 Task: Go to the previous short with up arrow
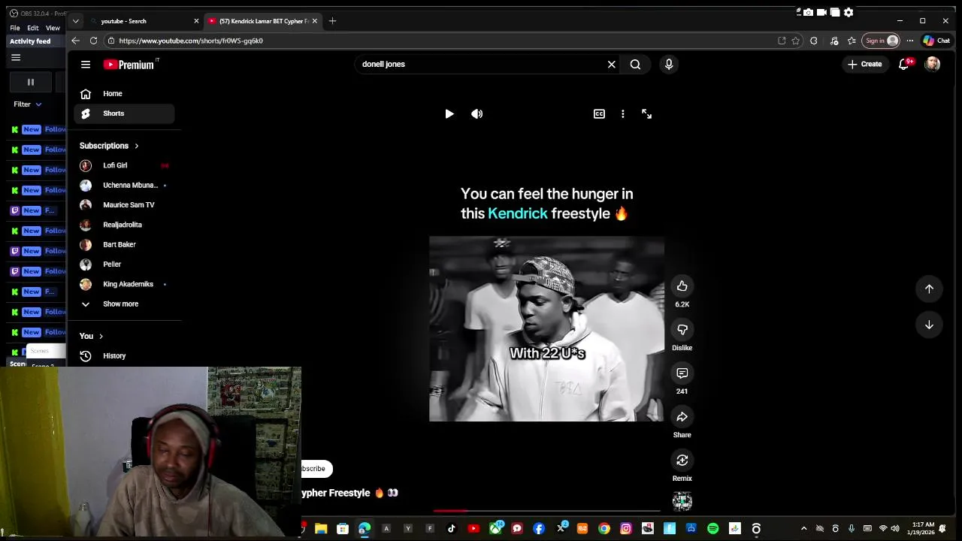tap(929, 289)
